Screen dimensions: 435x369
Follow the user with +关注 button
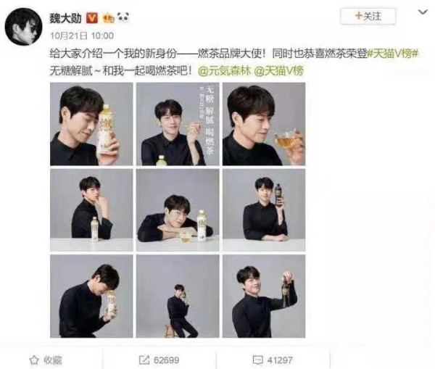coord(368,16)
